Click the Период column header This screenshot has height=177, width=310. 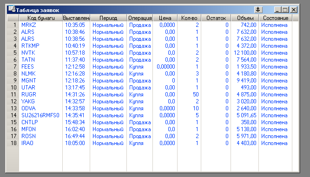click(108, 18)
